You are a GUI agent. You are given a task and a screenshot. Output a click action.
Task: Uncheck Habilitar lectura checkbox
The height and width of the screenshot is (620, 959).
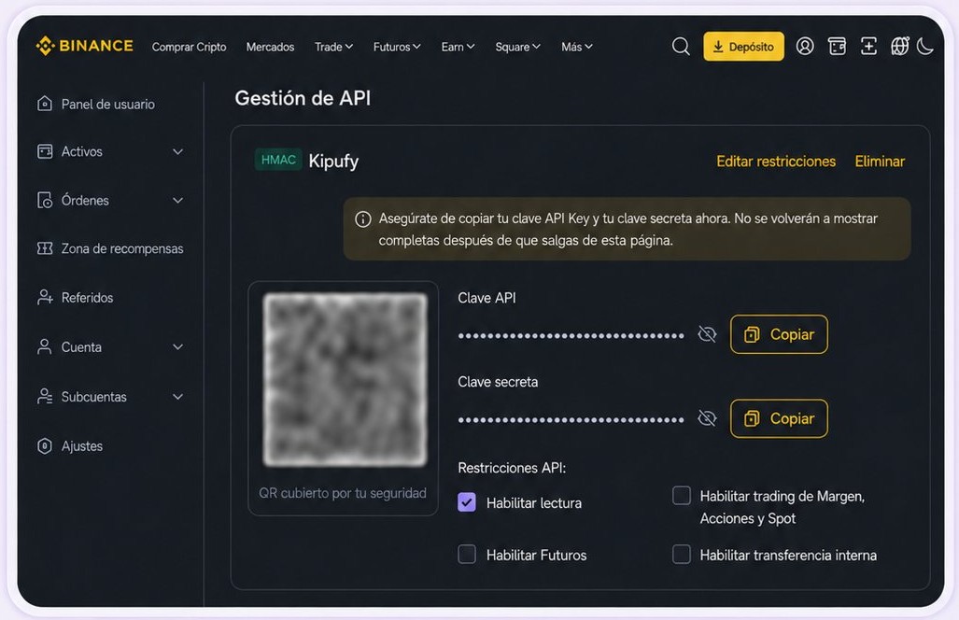pyautogui.click(x=467, y=502)
